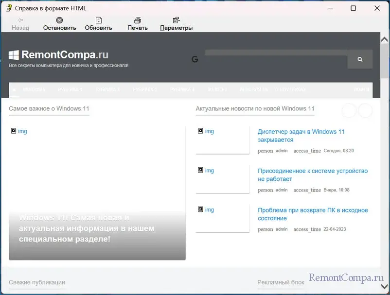Click the thumbnail beside the Диспетчер задач article

(x=206, y=131)
